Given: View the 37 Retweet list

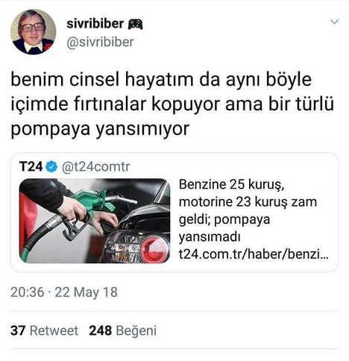Looking at the screenshot, I should click(44, 330).
